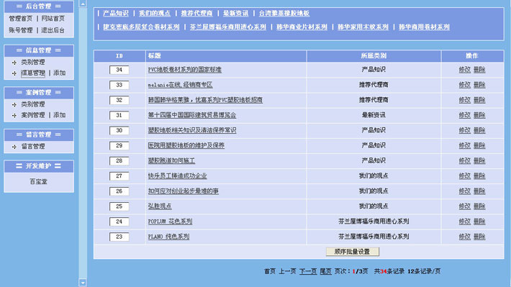Open article 如何应对创业起步最难的事
Viewport: 511px width, 287px height.
point(183,191)
